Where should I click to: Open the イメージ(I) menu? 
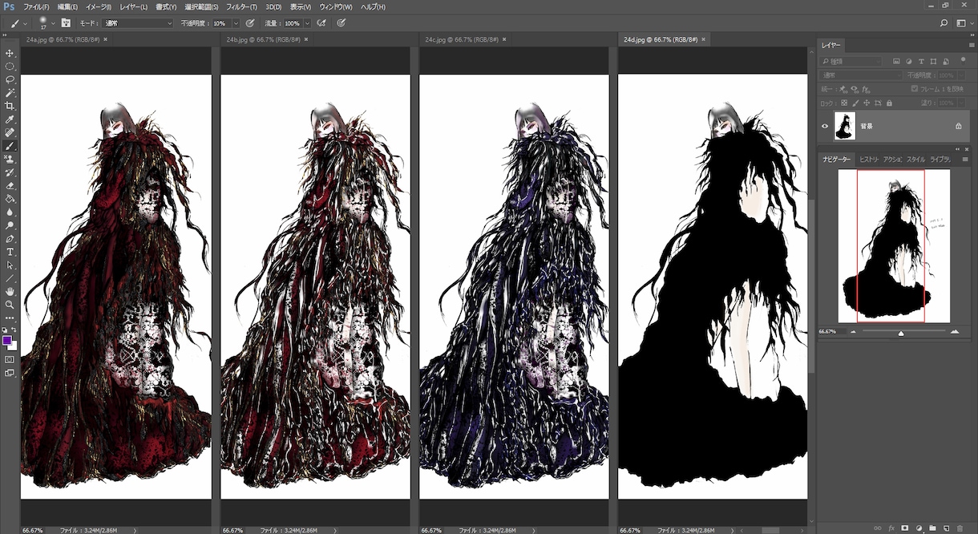tap(98, 6)
